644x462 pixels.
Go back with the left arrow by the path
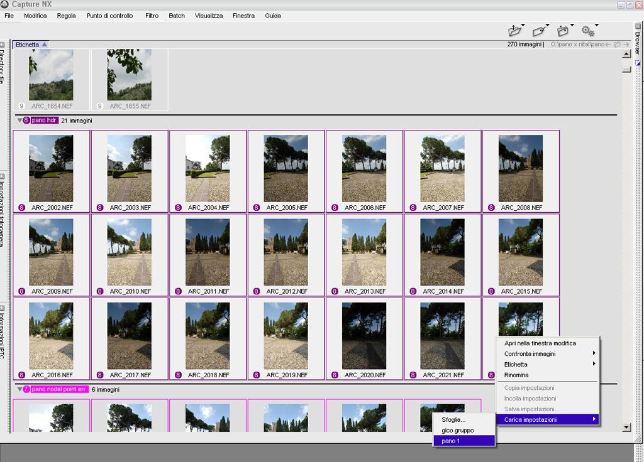pos(608,45)
